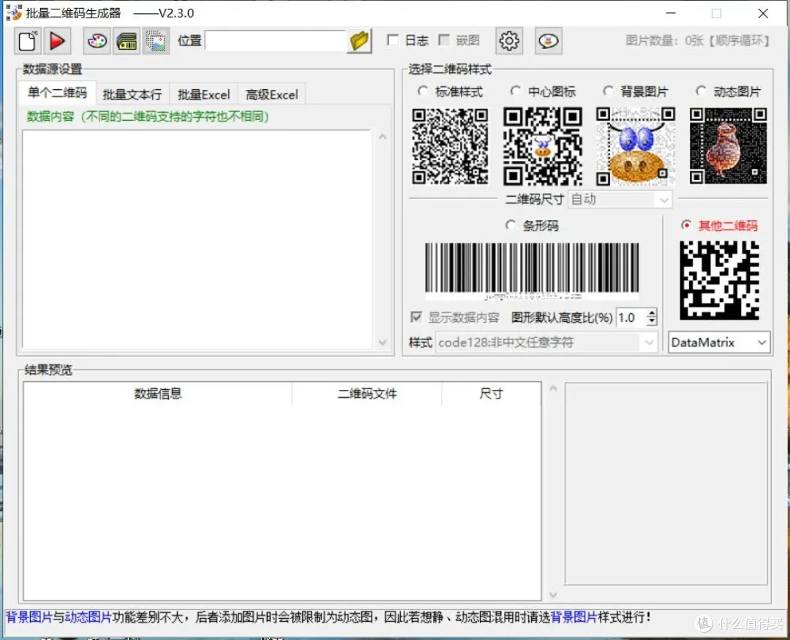Image resolution: width=790 pixels, height=640 pixels.
Task: Switch to the 批量文本行 tab
Action: 132,95
